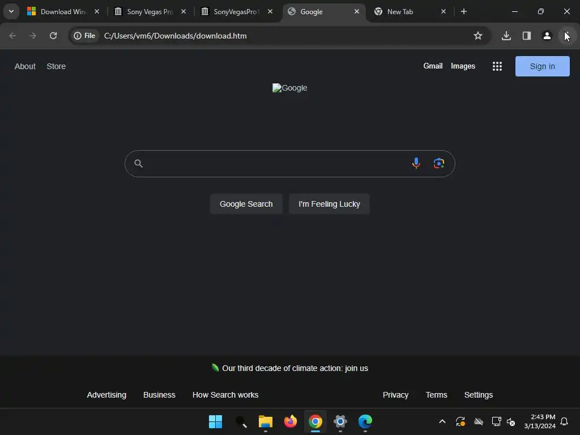Open the Privacy footer link
Image resolution: width=580 pixels, height=435 pixels.
pos(395,395)
